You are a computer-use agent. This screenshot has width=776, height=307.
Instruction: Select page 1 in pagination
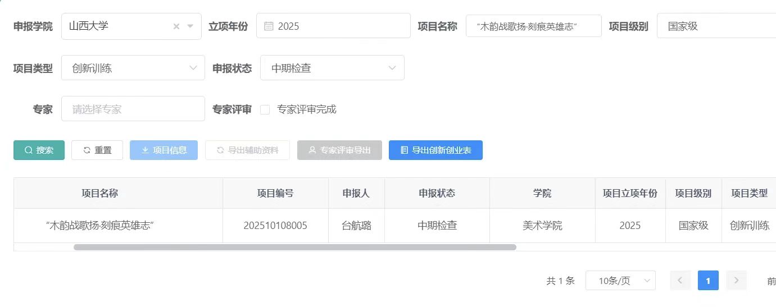pyautogui.click(x=708, y=281)
